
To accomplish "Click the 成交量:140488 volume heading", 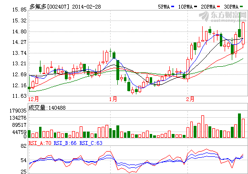I will (x=47, y=108).
